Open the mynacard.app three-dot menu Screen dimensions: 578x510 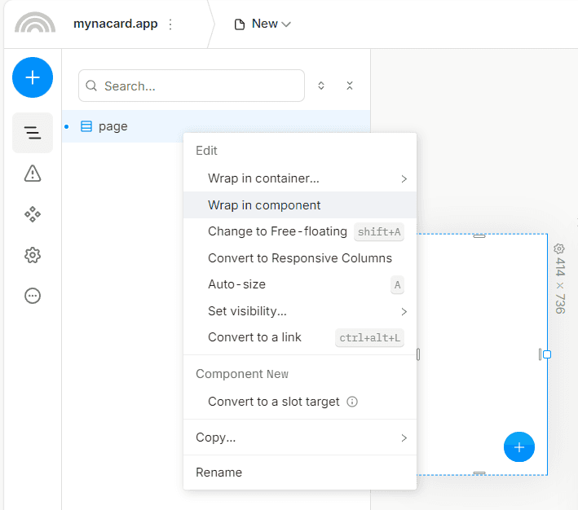pyautogui.click(x=170, y=24)
